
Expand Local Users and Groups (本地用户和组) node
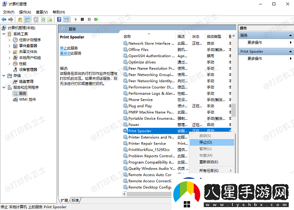(x=9, y=58)
